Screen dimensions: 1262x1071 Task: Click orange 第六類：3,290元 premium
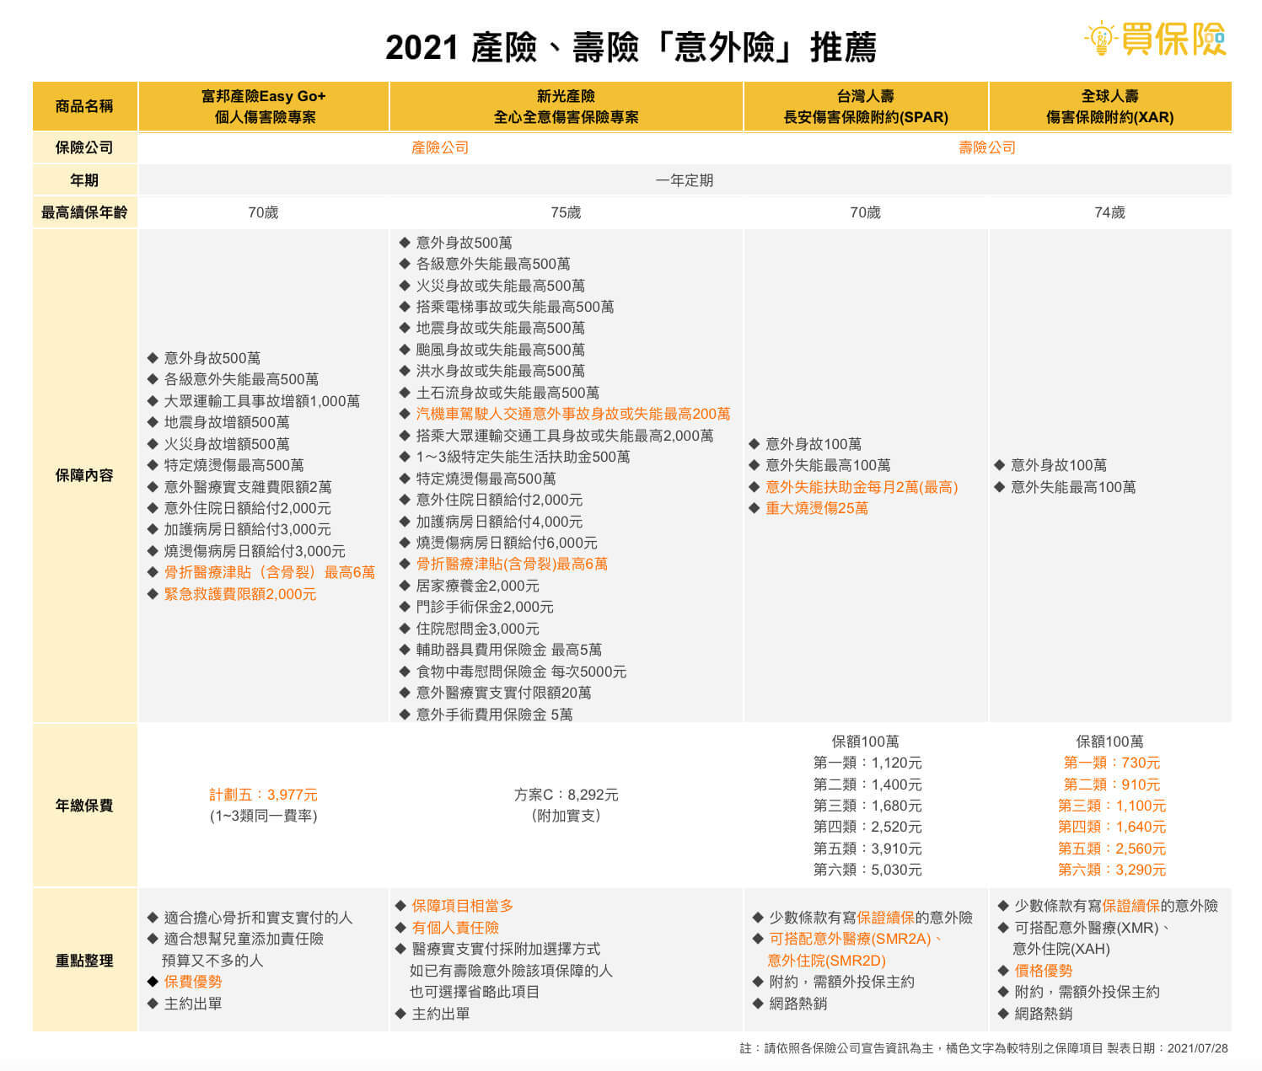click(1111, 870)
